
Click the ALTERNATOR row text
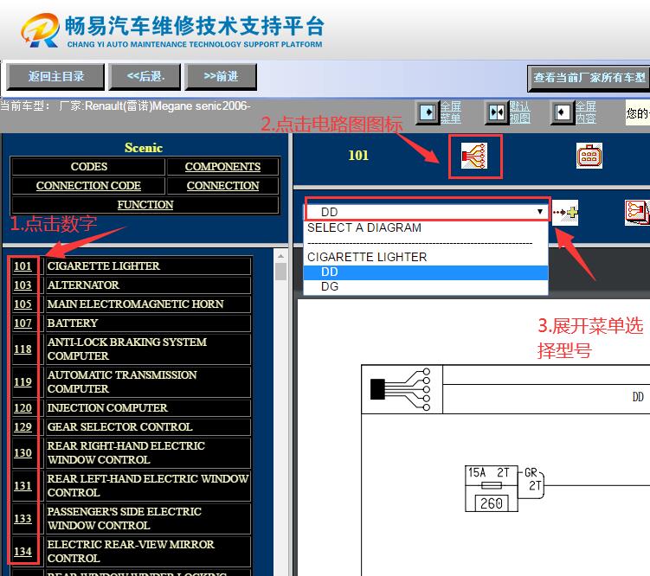[83, 285]
